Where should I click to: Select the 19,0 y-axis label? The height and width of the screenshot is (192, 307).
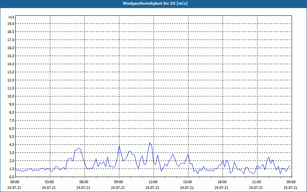[x=11, y=24]
